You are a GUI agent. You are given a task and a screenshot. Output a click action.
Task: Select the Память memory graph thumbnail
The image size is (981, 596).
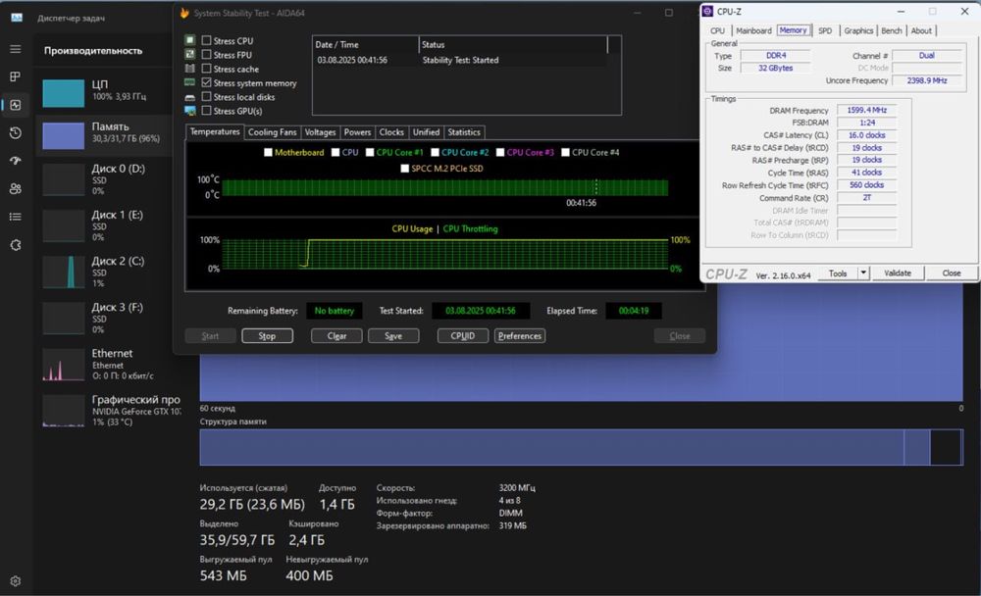[63, 135]
